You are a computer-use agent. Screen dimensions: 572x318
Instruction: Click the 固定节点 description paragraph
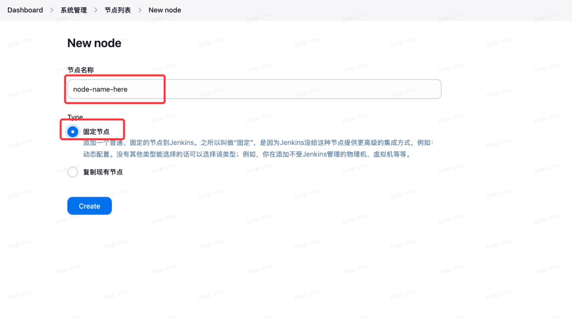(258, 148)
